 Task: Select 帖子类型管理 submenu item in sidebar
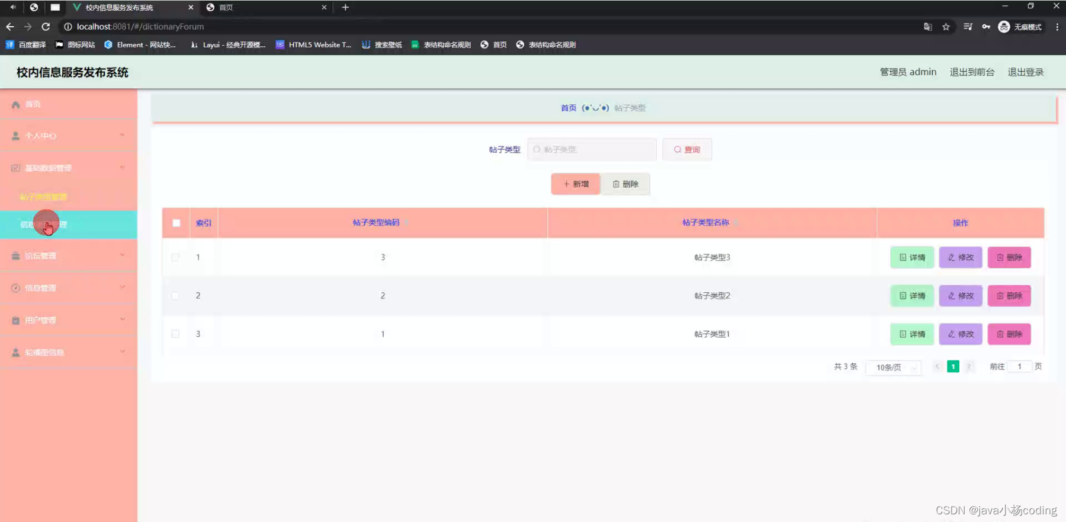click(x=69, y=197)
